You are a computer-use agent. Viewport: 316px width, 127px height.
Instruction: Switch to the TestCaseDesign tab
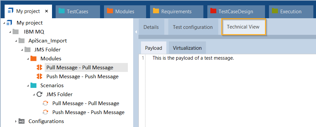click(x=236, y=12)
